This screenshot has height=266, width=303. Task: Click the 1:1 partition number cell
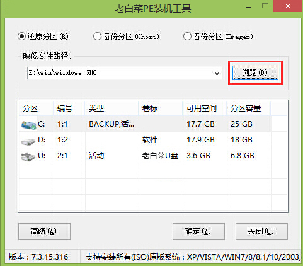click(x=62, y=124)
